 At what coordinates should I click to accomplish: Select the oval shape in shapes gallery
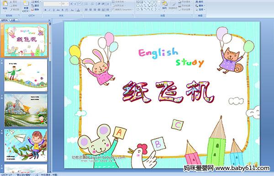[156, 2]
